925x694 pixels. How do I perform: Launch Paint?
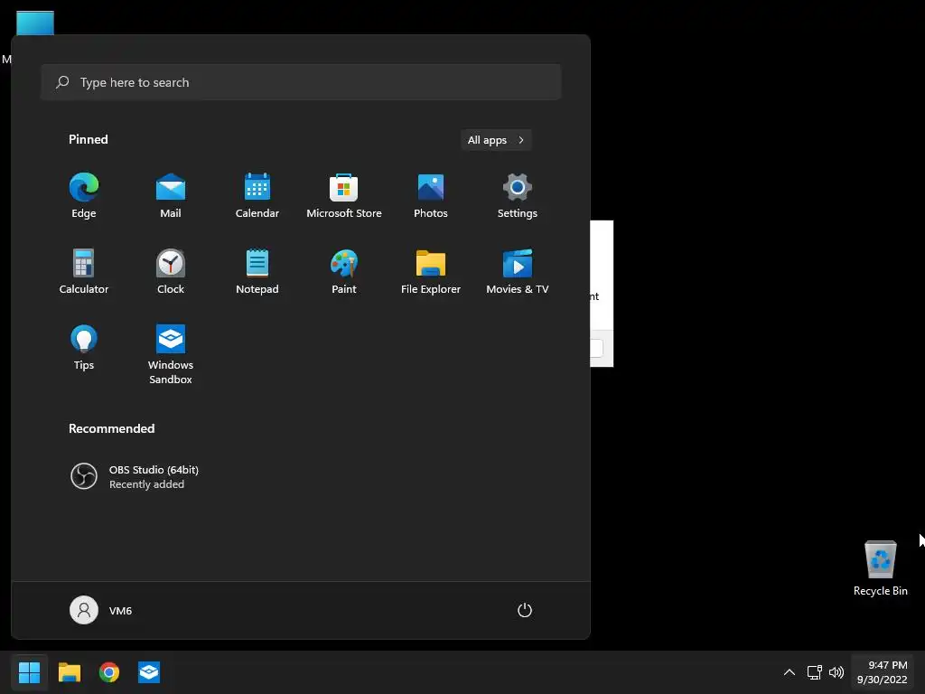coord(344,271)
